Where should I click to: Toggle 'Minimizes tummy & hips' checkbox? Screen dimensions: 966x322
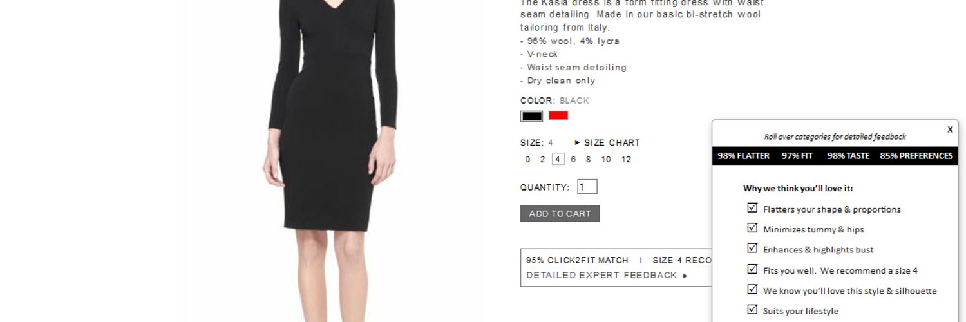coord(752,228)
